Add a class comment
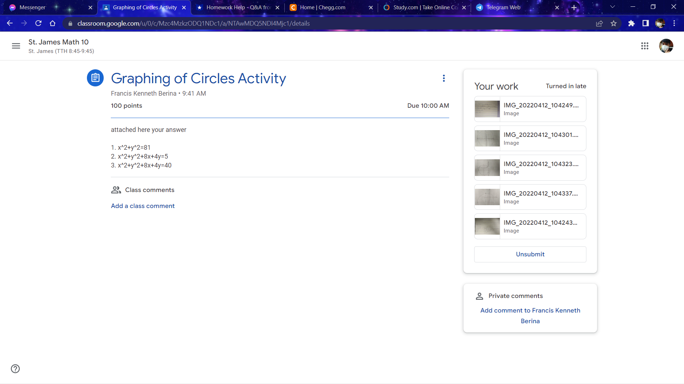This screenshot has height=384, width=684. tap(142, 206)
